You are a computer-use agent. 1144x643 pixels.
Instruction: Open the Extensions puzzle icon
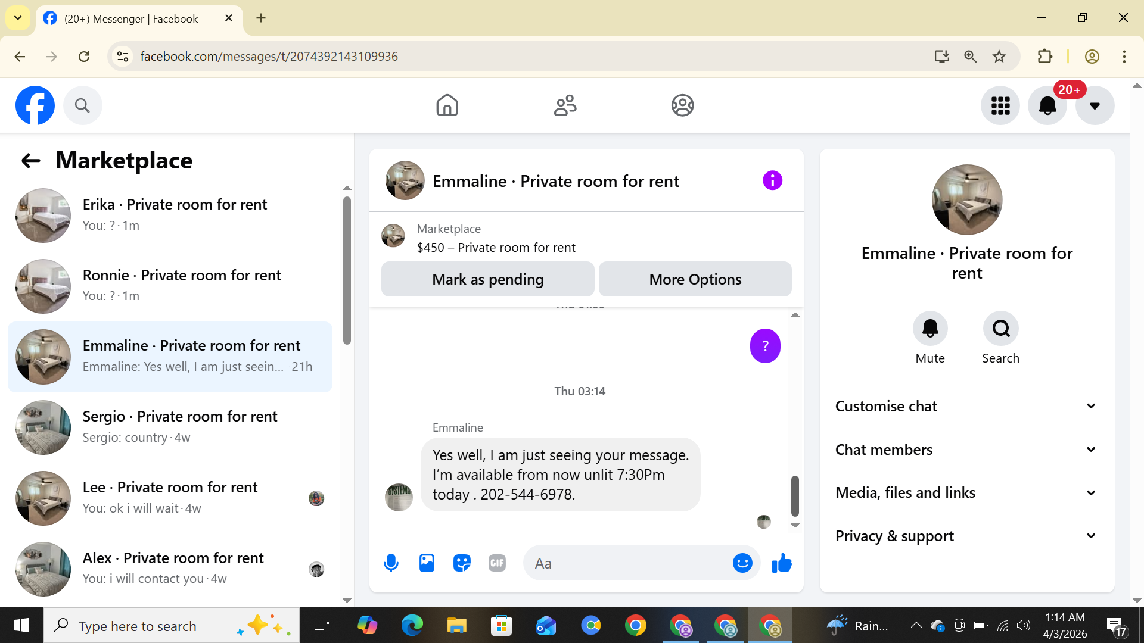pos(1044,57)
